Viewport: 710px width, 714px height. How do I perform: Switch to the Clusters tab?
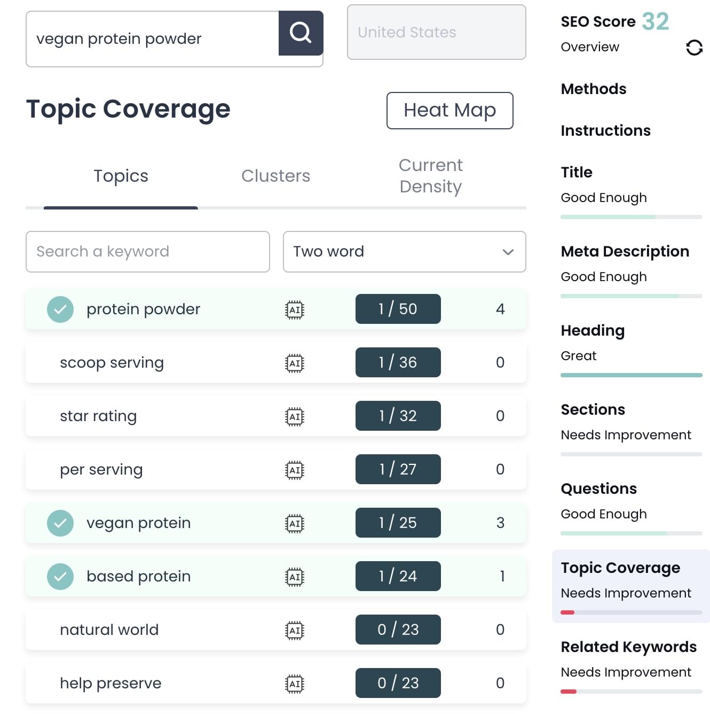coord(275,176)
